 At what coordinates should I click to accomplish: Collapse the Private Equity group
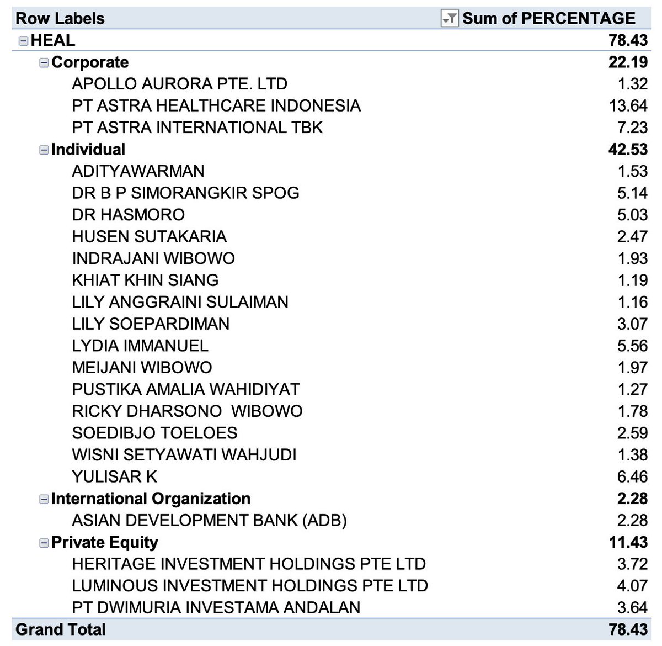(44, 543)
